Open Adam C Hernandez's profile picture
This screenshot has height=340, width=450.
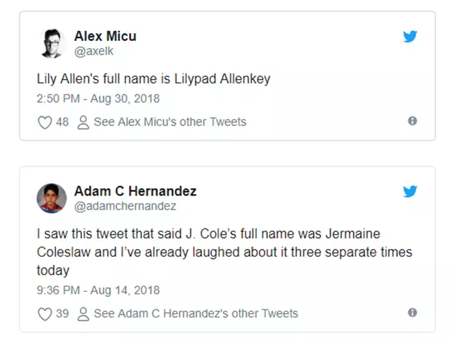[x=52, y=198]
